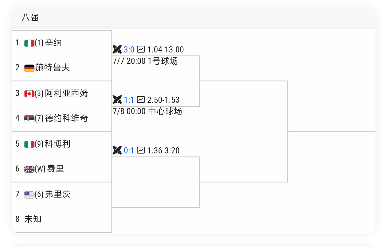The height and width of the screenshot is (247, 387).
Task: Click the 八强 section header
Action: pyautogui.click(x=30, y=17)
